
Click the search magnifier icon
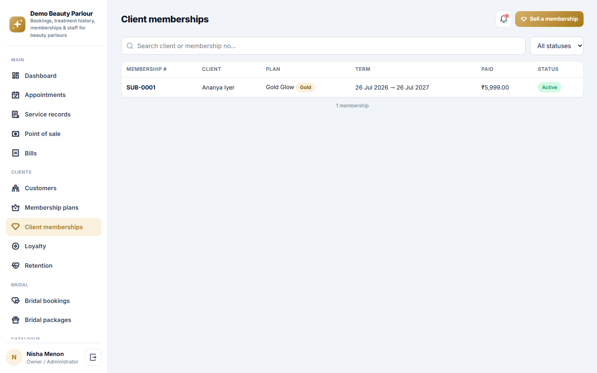130,46
